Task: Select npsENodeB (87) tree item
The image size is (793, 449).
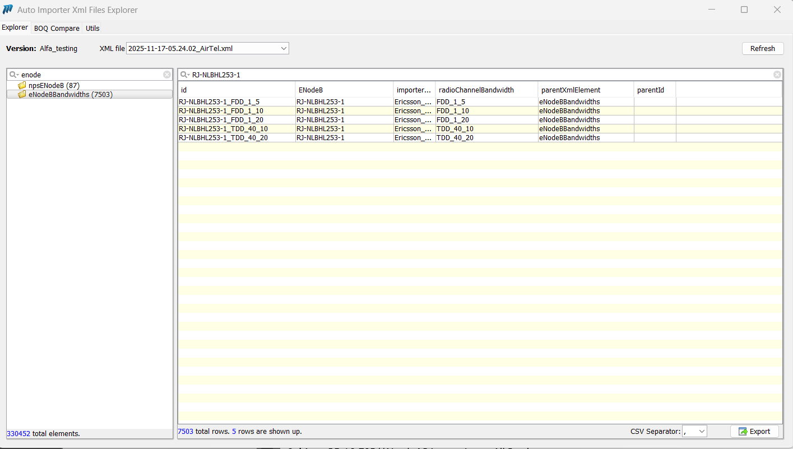Action: 54,86
